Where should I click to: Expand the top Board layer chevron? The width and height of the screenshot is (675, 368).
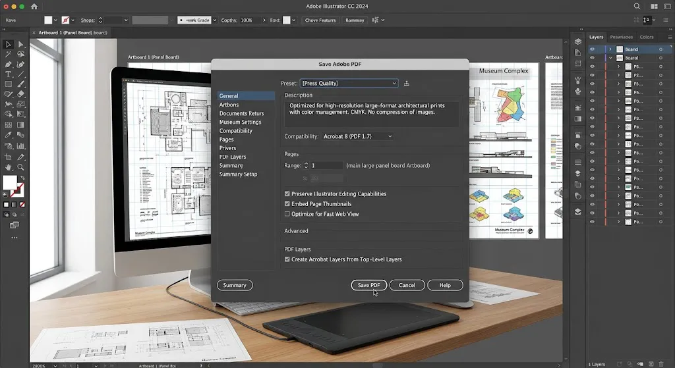pos(610,49)
